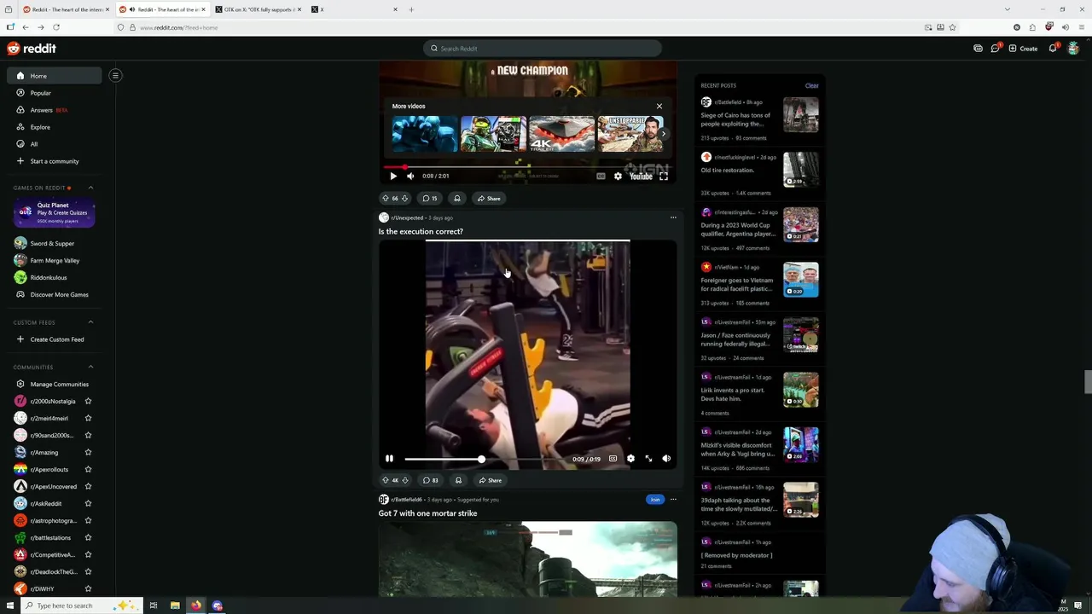Pause the gym video
The image size is (1092, 614).
pyautogui.click(x=389, y=459)
